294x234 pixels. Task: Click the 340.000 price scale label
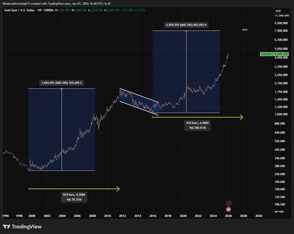click(280, 158)
